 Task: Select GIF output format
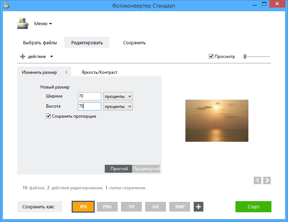click(156, 207)
